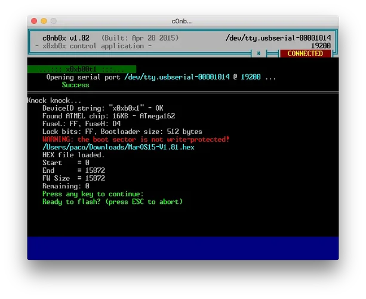The width and height of the screenshot is (366, 299).
Task: Click '/dev/tty.usbserial-00001014' in the header
Action: [x=278, y=38]
